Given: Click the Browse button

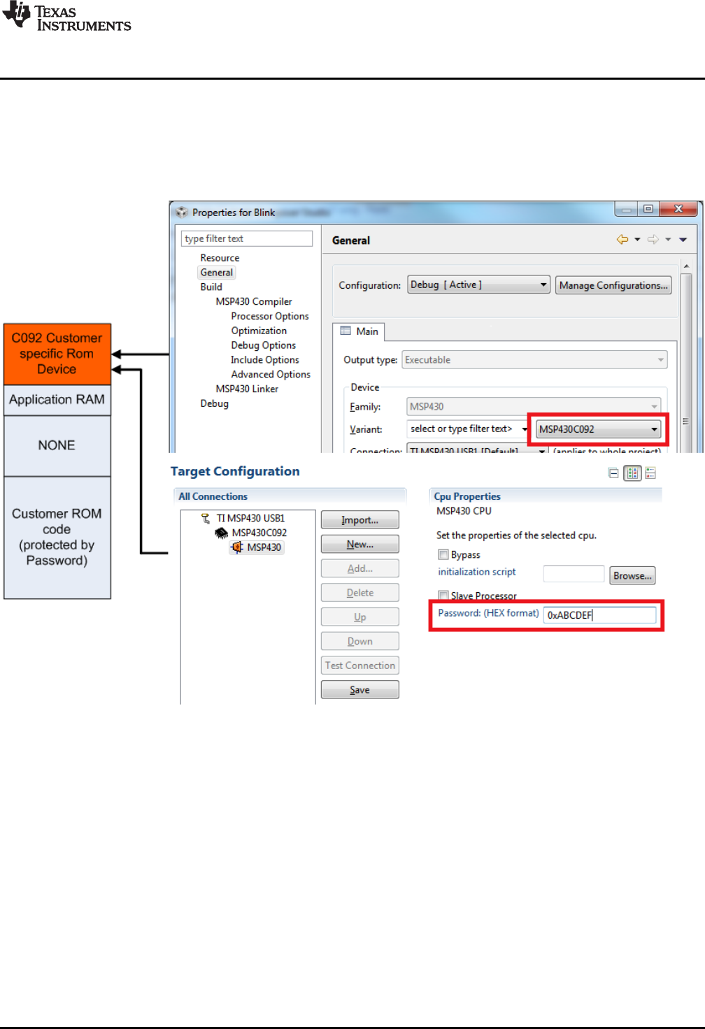Looking at the screenshot, I should coord(632,575).
